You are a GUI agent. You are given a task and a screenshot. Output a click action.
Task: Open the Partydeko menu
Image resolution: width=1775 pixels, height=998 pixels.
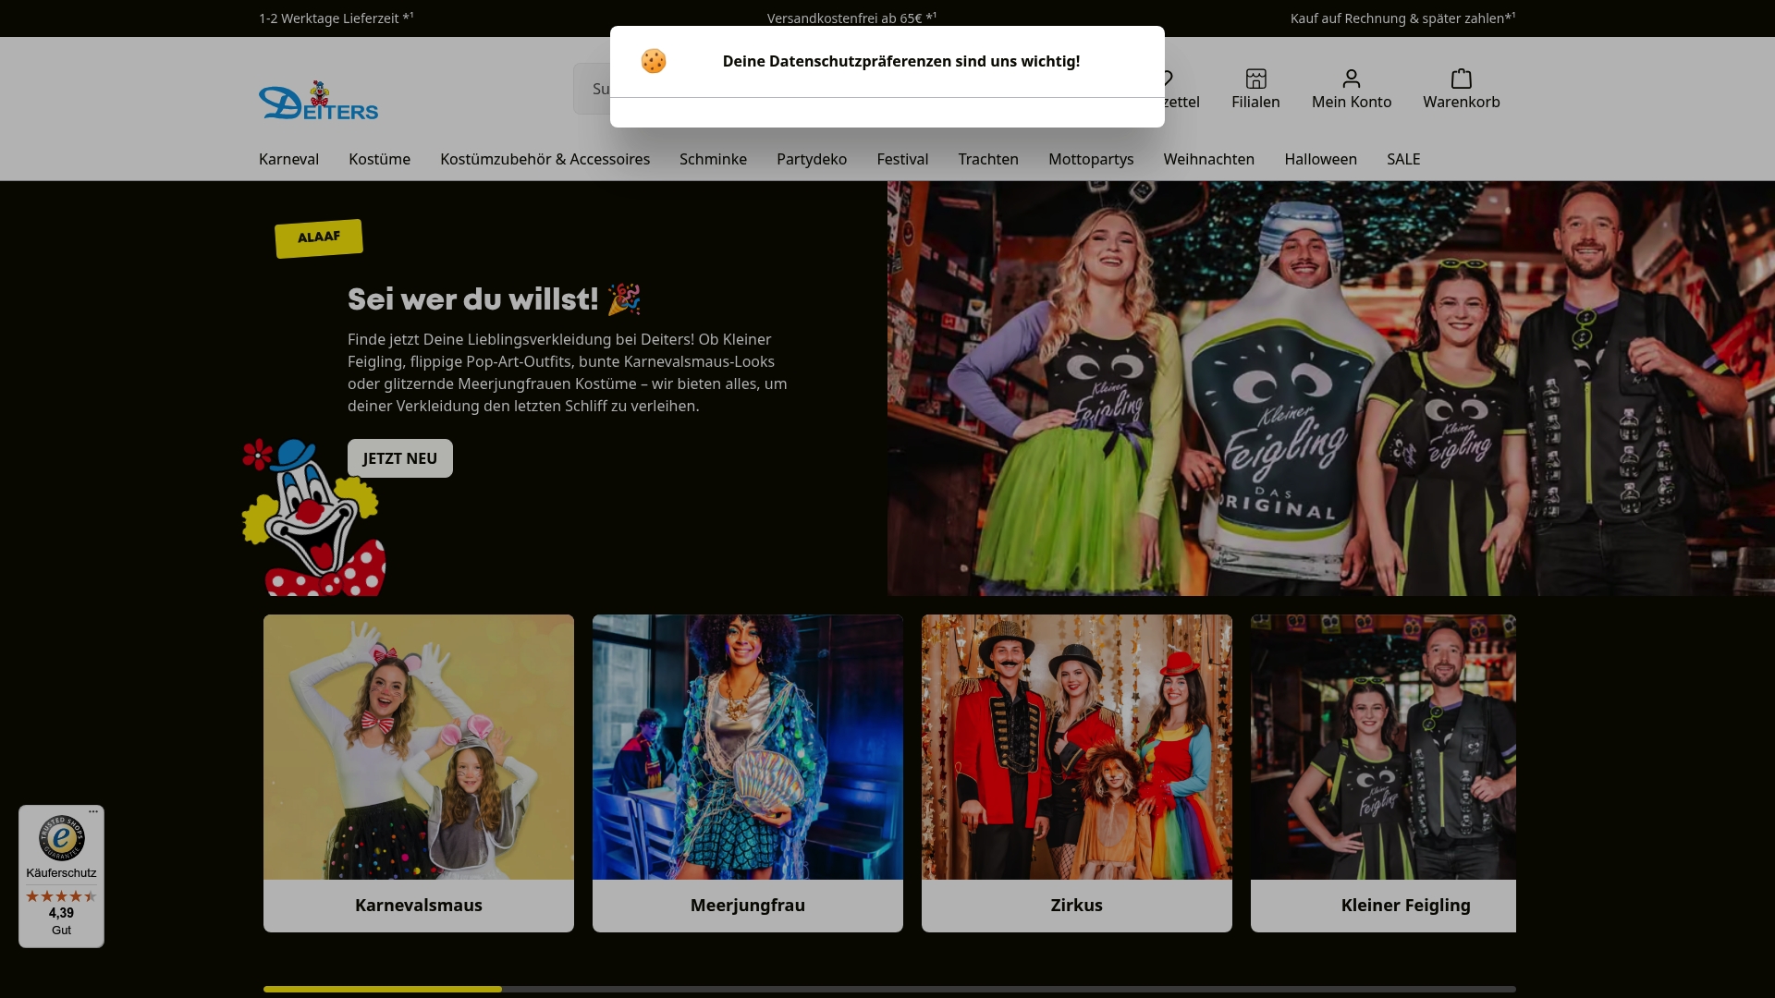pyautogui.click(x=812, y=159)
